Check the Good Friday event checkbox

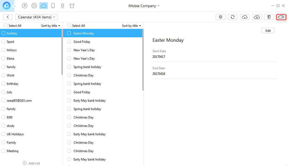click(69, 42)
